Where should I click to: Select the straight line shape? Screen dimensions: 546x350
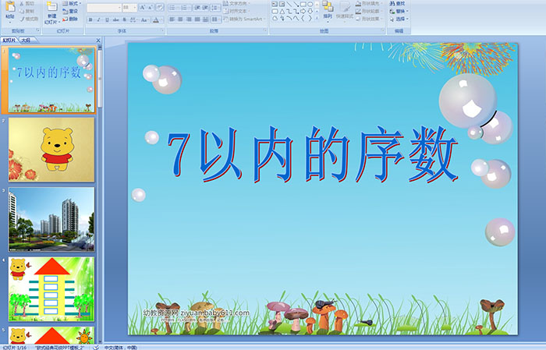(x=289, y=4)
